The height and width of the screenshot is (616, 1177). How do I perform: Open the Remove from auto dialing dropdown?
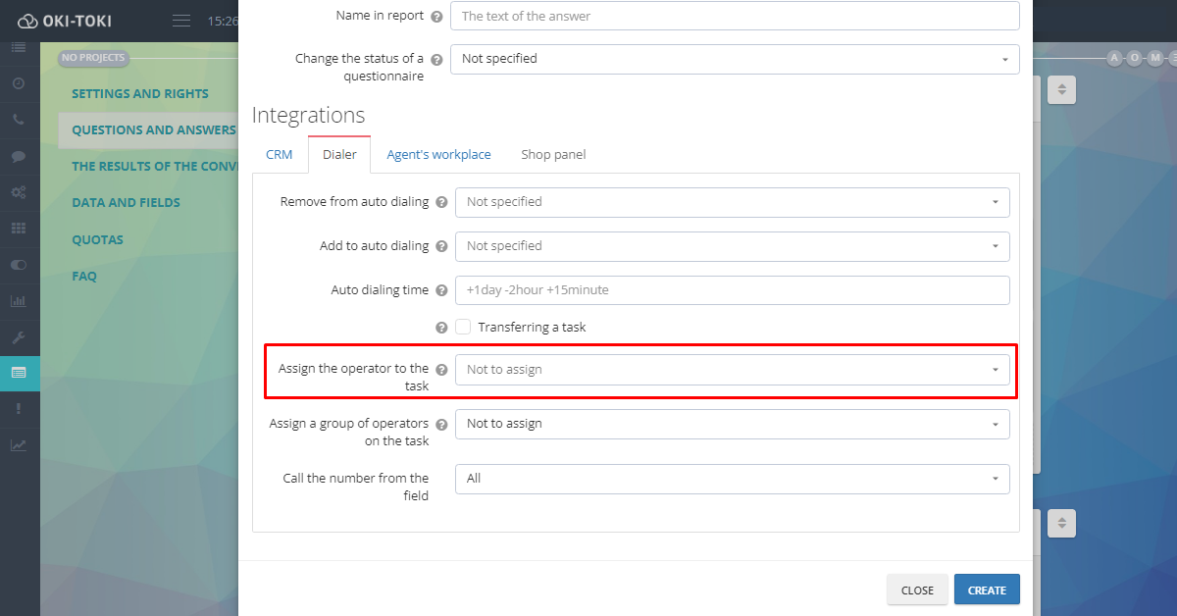732,202
